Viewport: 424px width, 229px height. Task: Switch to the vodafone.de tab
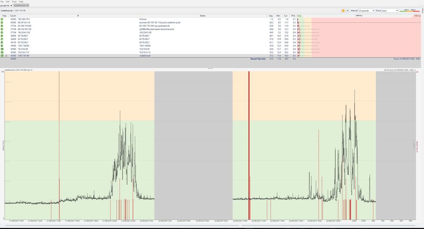coord(21,6)
